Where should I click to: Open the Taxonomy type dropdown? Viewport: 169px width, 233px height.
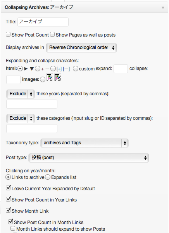point(84,143)
